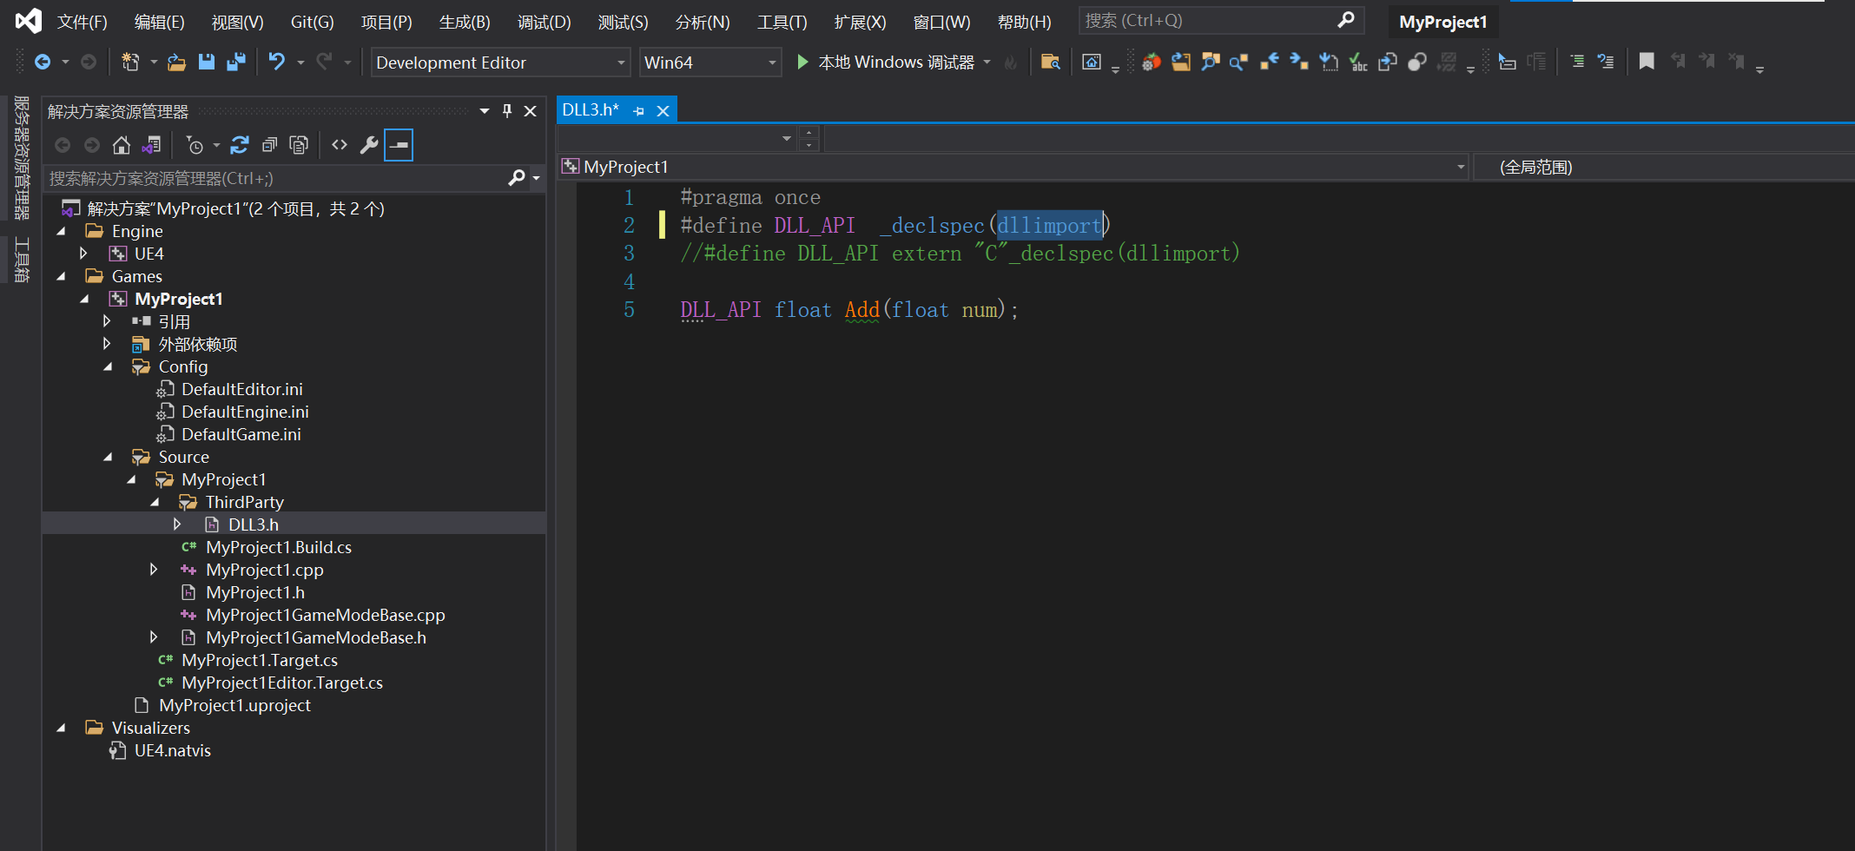Select MyProject1.uproject file
Viewport: 1855px width, 851px height.
234,705
